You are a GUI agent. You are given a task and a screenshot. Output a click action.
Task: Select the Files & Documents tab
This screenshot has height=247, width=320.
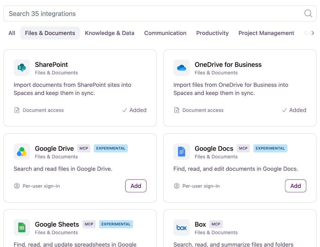pos(50,33)
